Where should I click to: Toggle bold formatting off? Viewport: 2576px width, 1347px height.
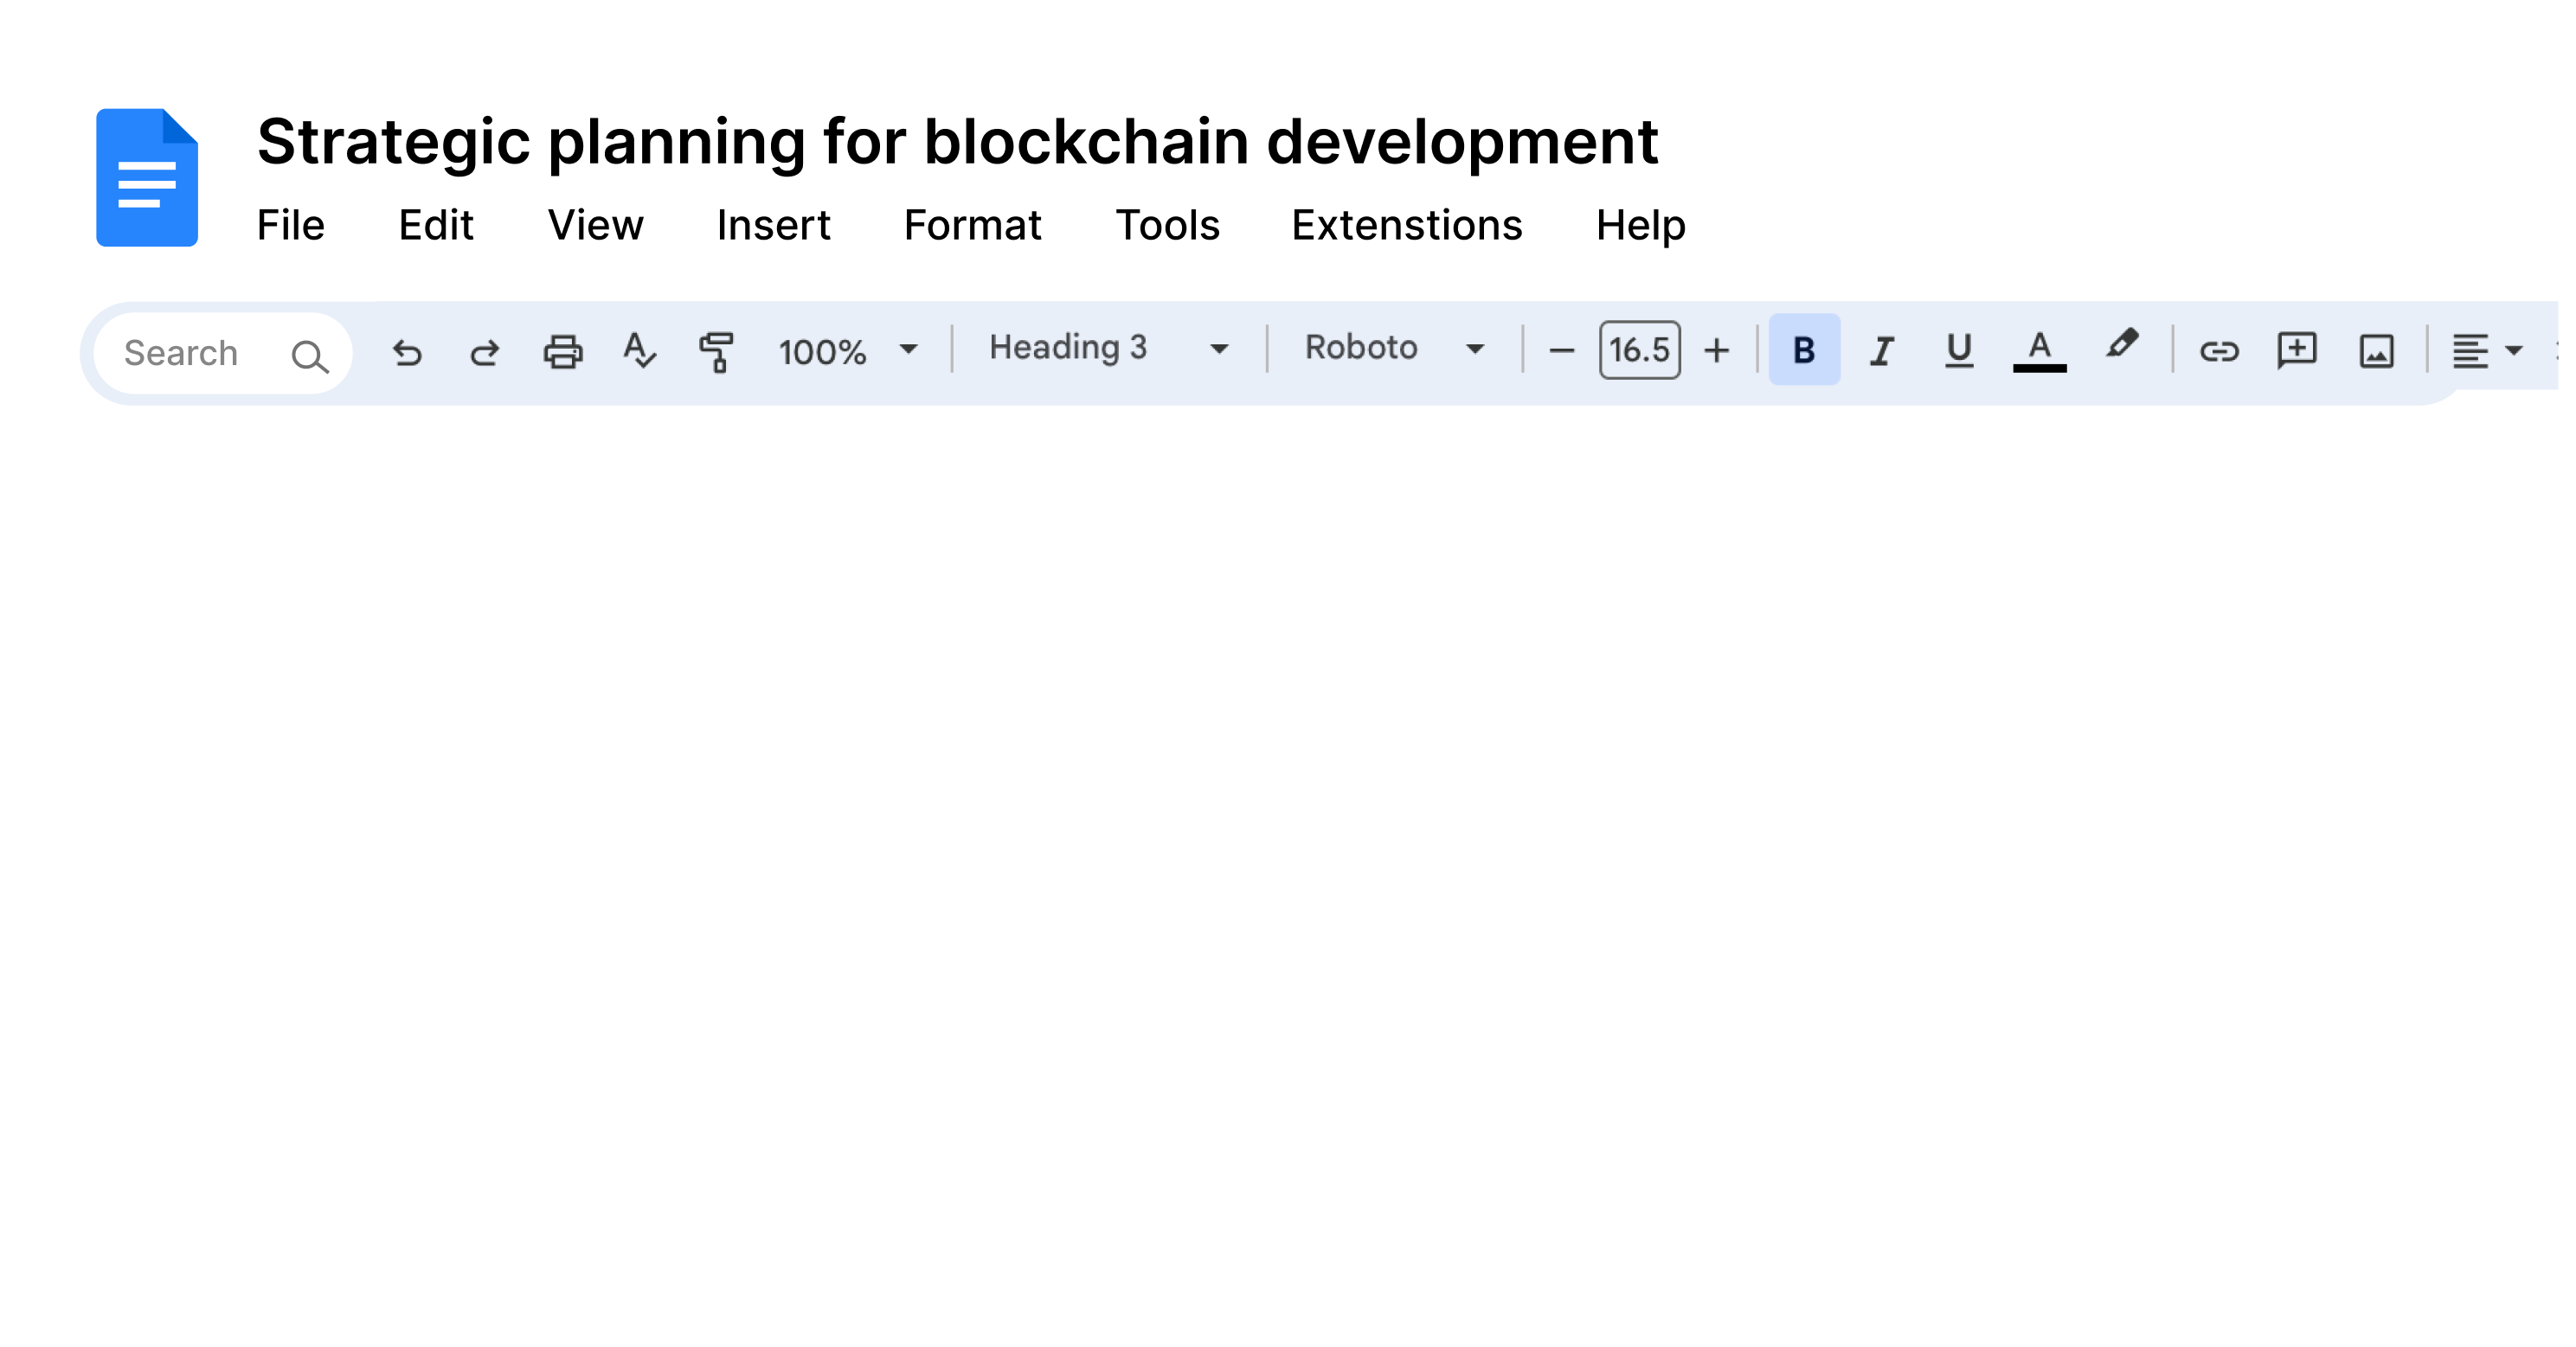tap(1804, 350)
